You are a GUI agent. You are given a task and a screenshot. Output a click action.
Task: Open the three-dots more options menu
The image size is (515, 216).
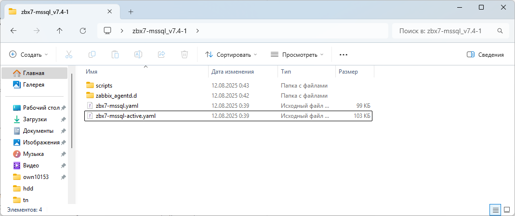point(343,55)
